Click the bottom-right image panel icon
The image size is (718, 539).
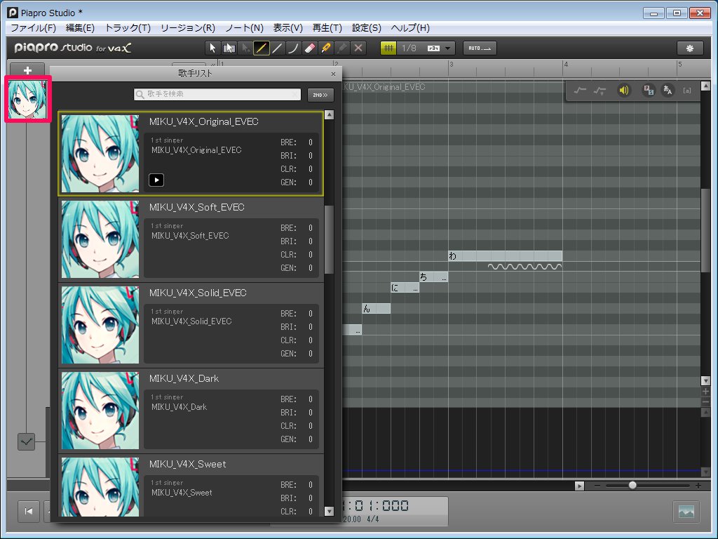point(686,512)
